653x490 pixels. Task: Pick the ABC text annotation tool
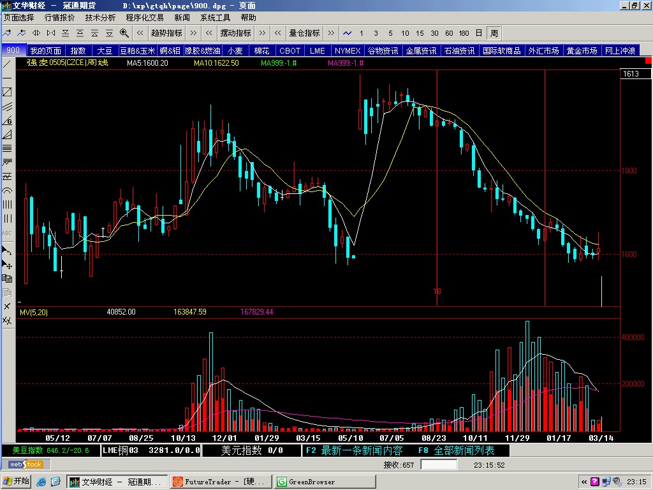(x=7, y=233)
